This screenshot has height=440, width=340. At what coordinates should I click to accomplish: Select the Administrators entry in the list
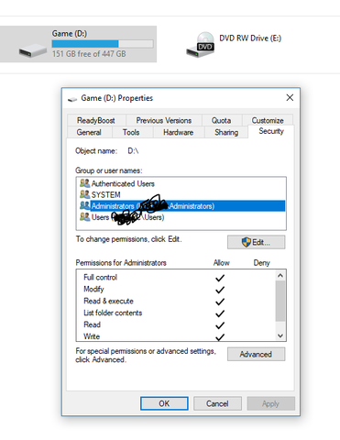[x=181, y=205]
